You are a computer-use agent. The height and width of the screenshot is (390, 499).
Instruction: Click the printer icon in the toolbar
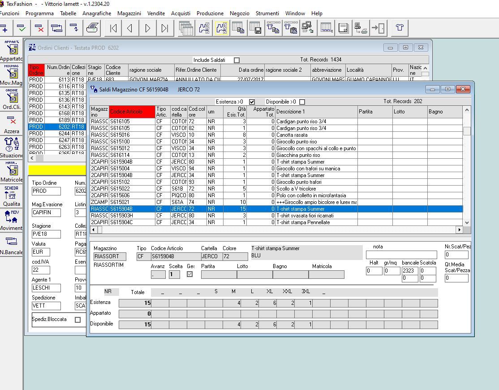point(92,28)
